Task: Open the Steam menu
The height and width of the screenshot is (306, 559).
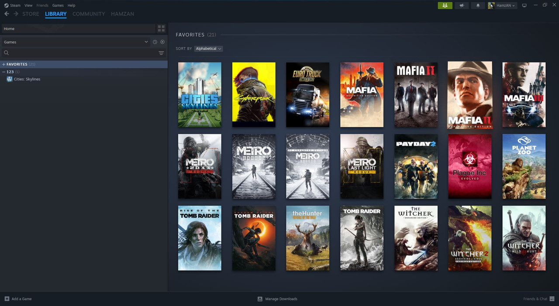Action: pos(15,5)
